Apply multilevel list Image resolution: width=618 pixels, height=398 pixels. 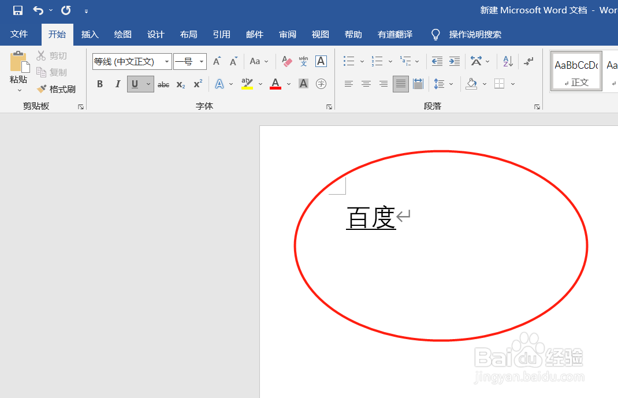pyautogui.click(x=405, y=61)
